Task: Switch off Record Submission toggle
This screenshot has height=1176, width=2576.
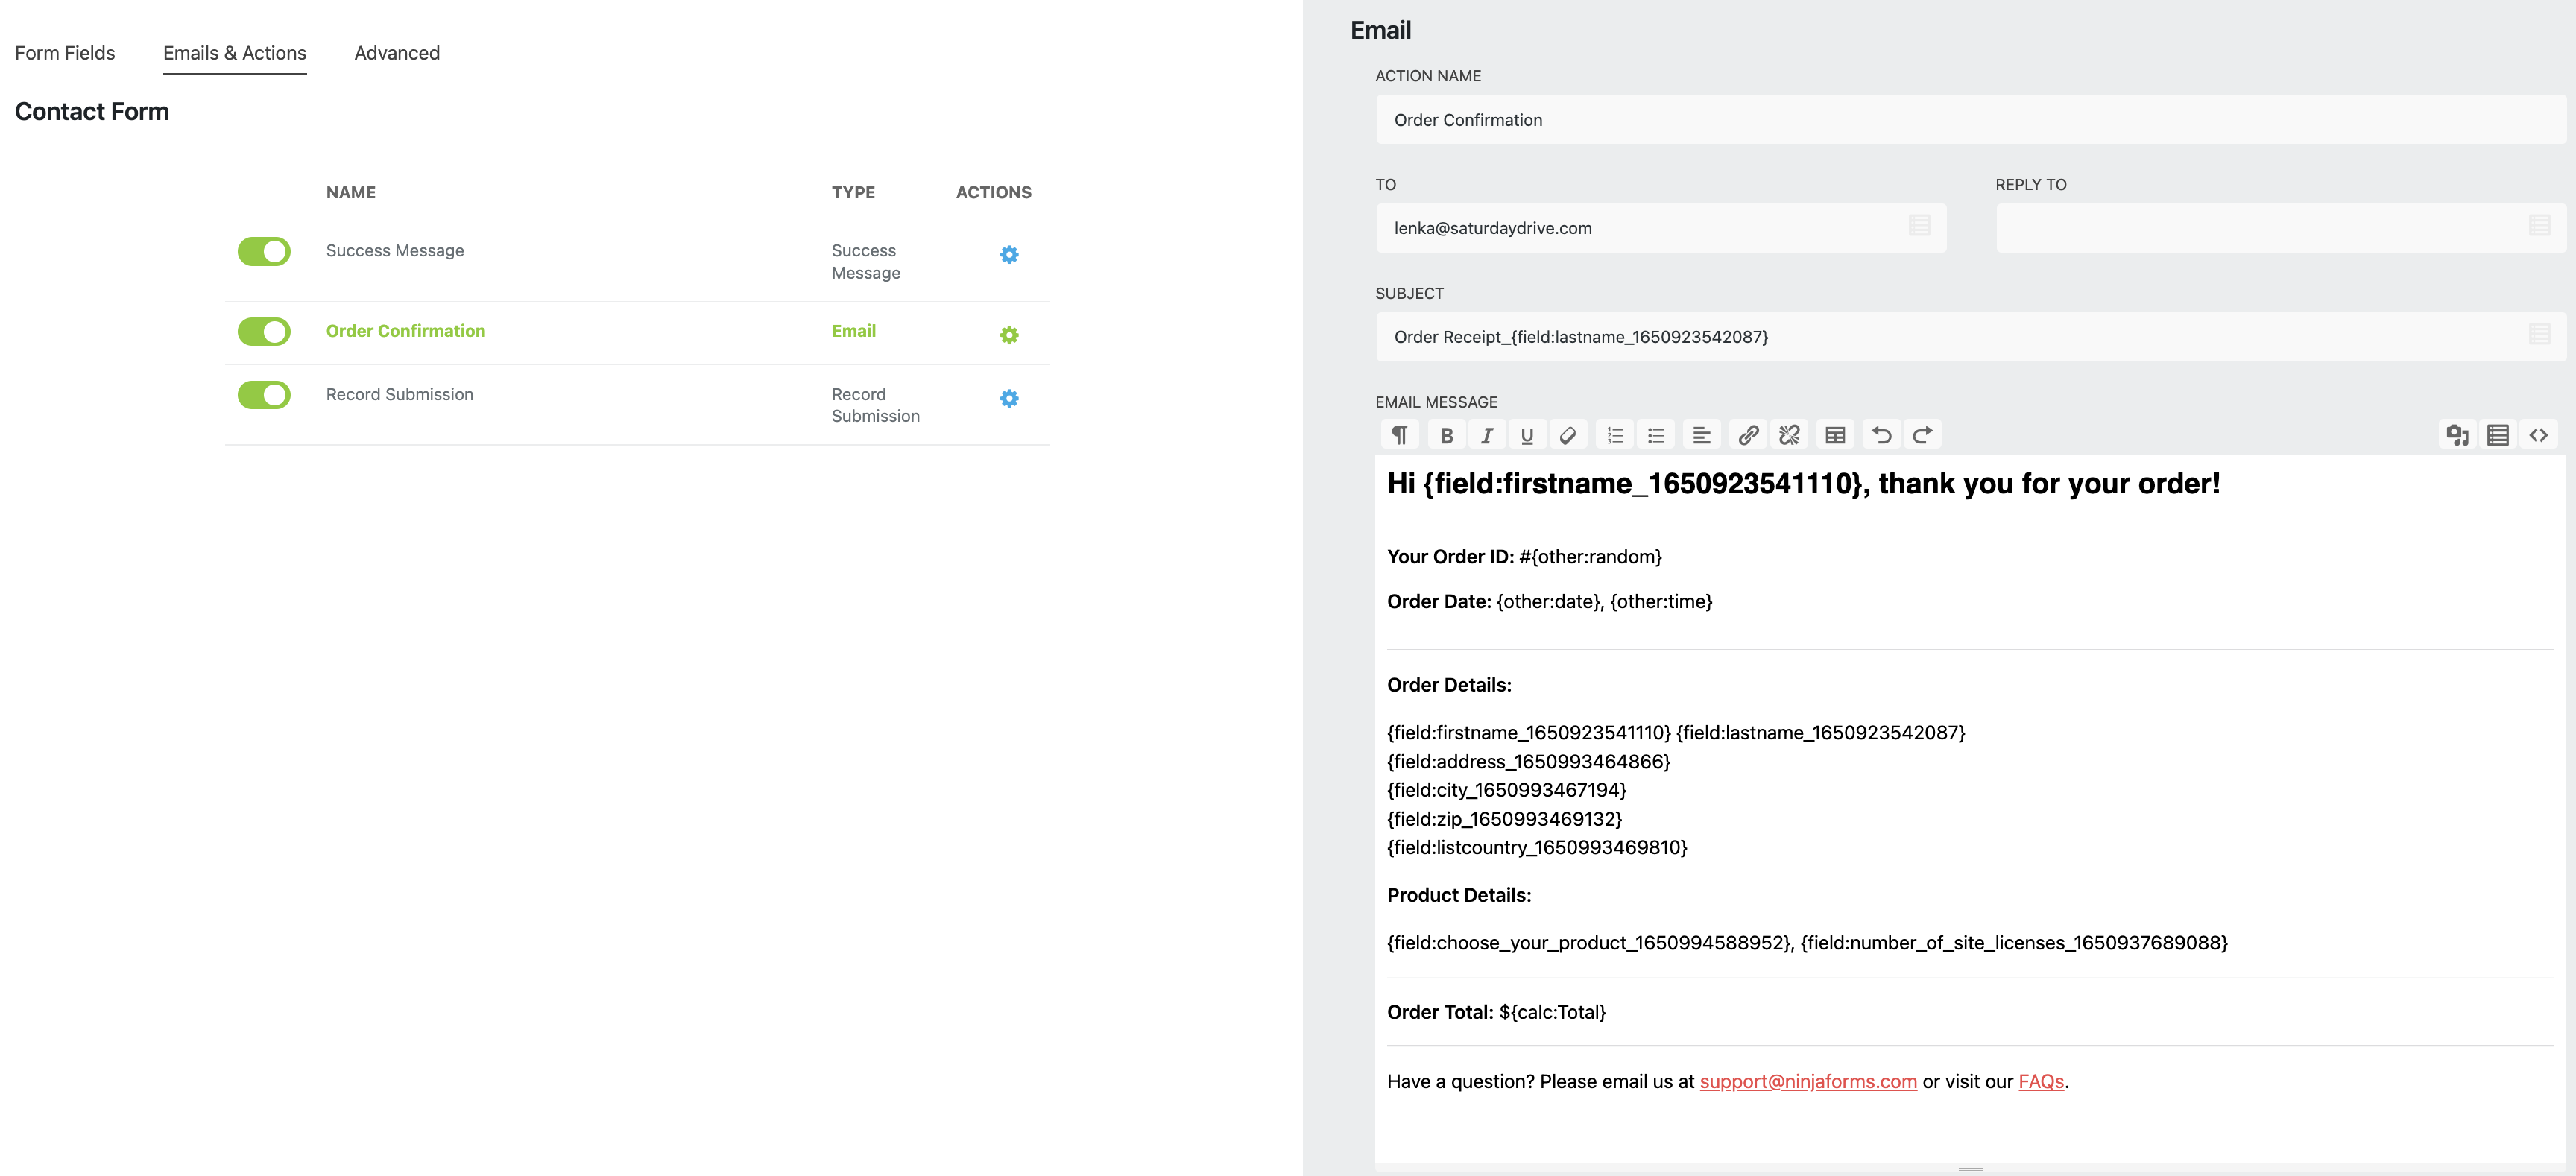Action: tap(264, 396)
